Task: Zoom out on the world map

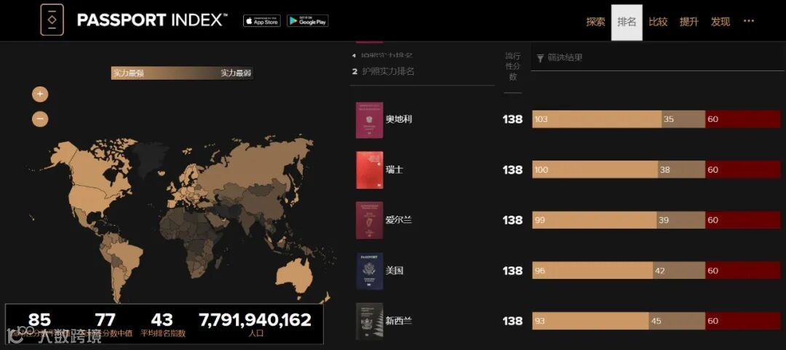Action: (x=40, y=119)
